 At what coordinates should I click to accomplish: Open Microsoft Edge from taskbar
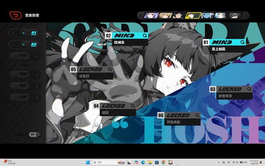(x=143, y=162)
